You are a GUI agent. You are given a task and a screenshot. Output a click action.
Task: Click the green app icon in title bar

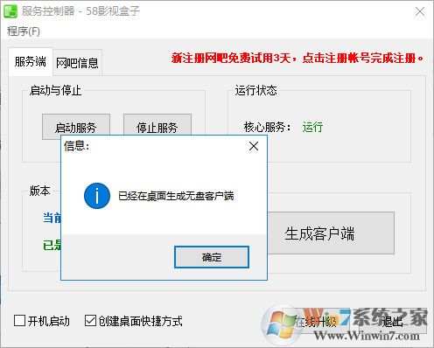[10, 11]
